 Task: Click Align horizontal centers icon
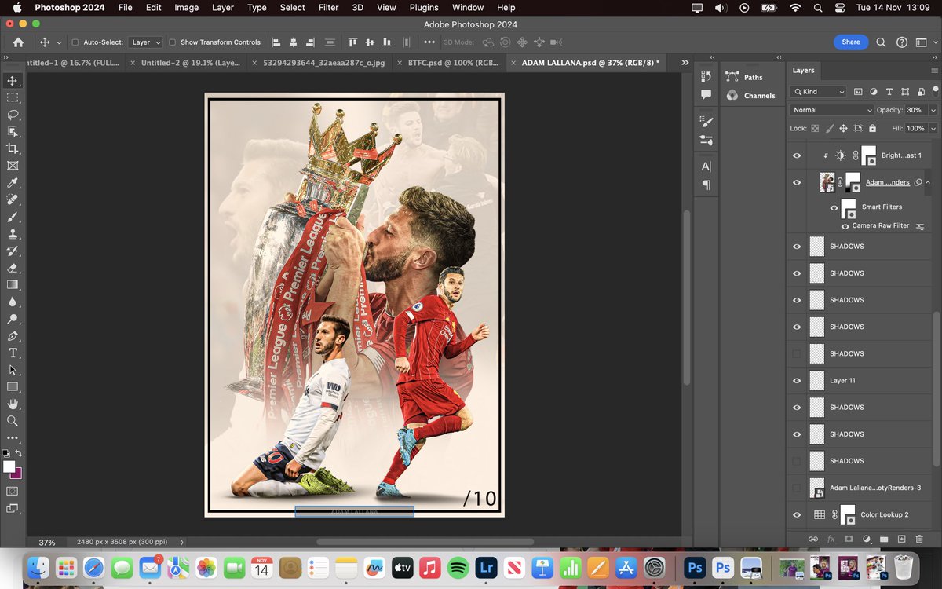pos(294,42)
